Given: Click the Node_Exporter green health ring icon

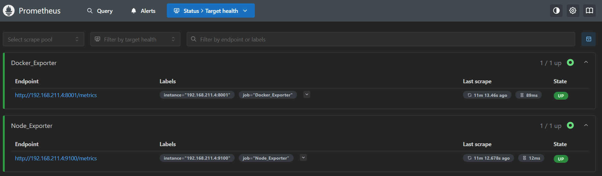Looking at the screenshot, I should click(570, 125).
